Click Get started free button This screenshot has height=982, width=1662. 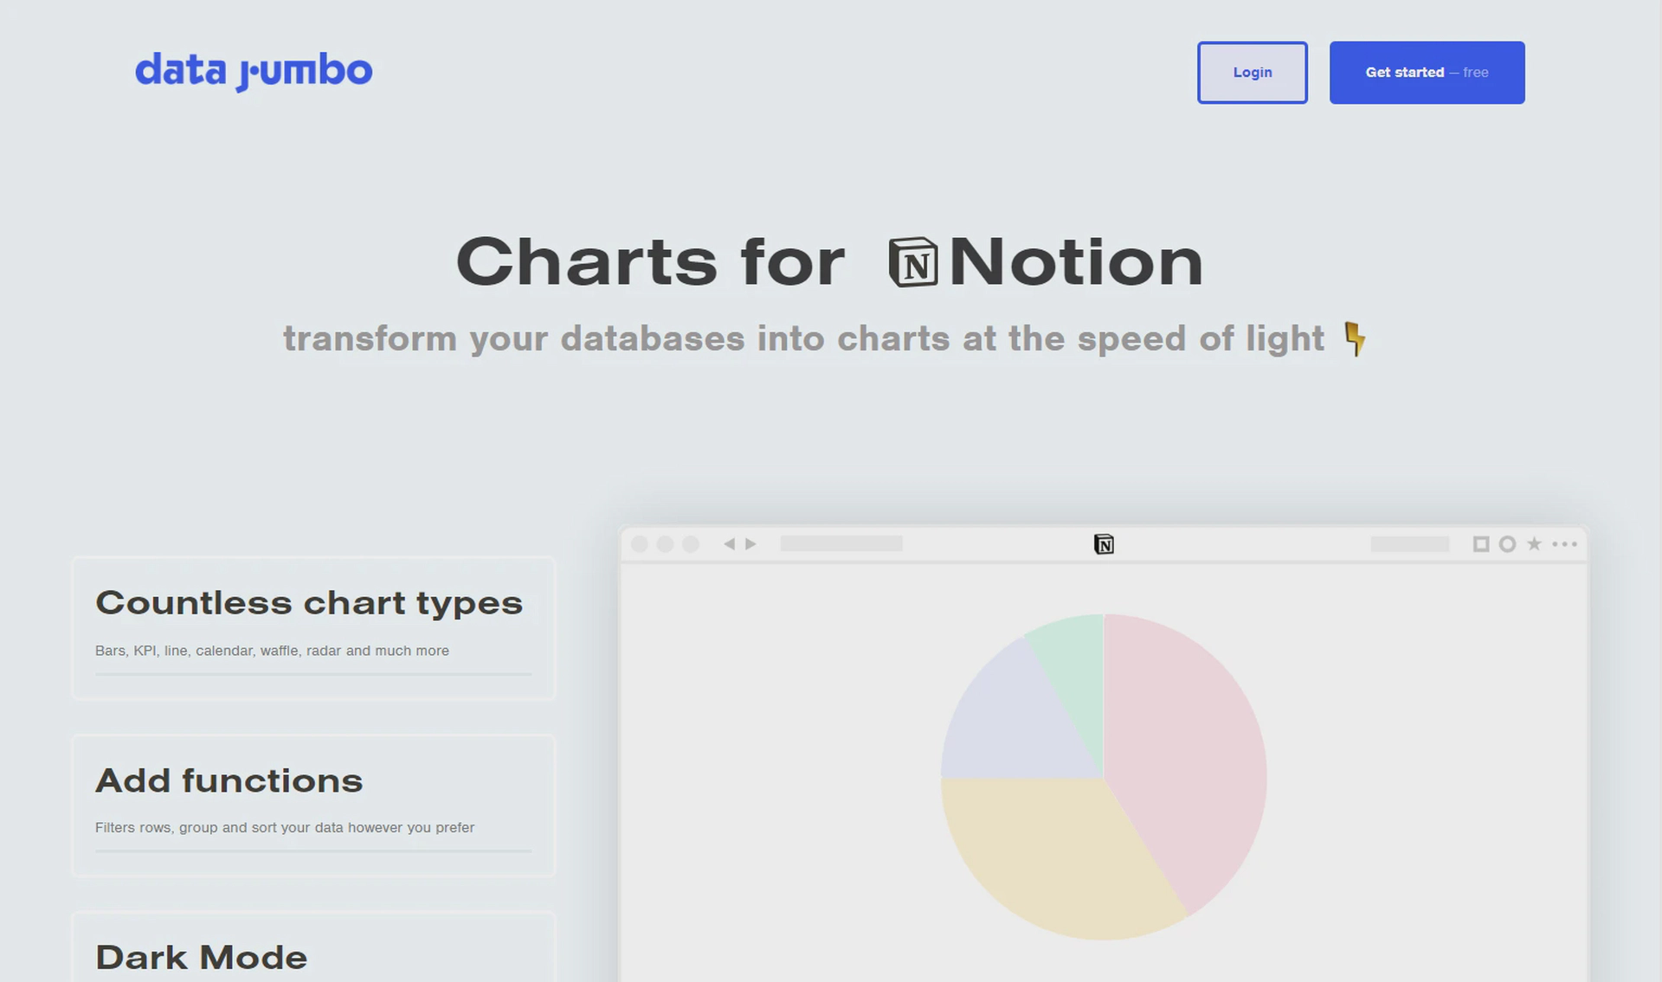1427,73
